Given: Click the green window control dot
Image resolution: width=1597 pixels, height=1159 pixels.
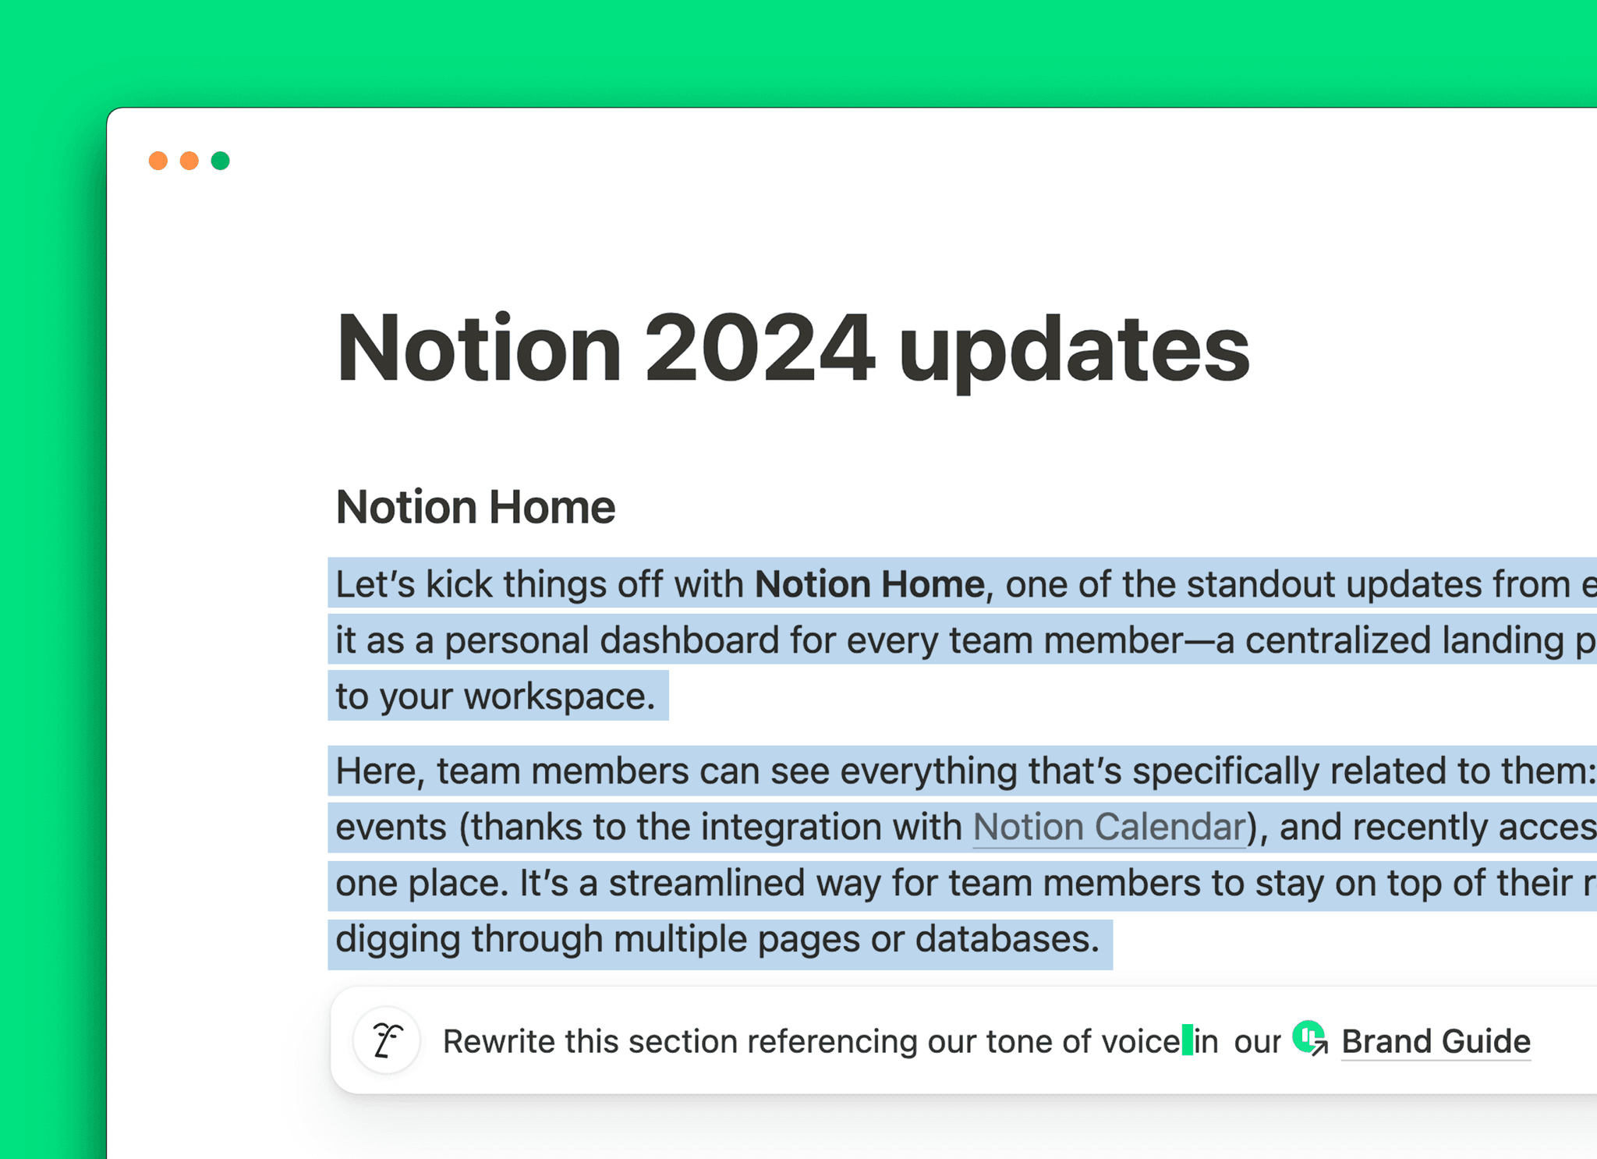Looking at the screenshot, I should coord(221,161).
